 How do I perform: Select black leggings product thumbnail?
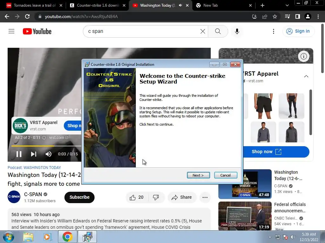click(291, 106)
